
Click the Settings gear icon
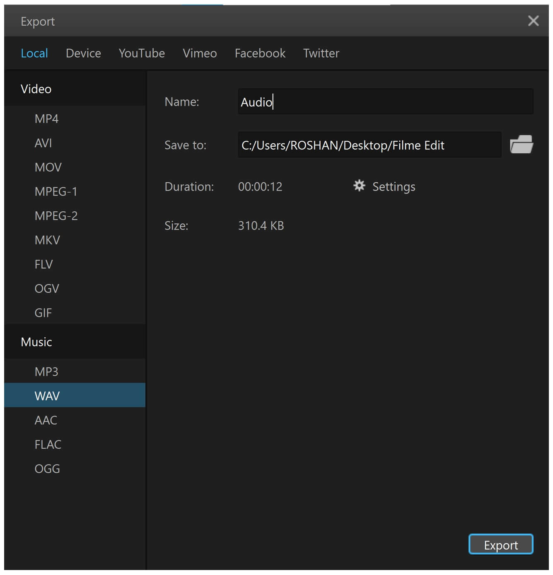(359, 186)
